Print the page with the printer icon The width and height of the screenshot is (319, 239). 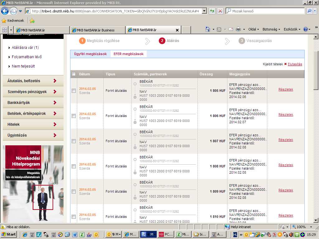[238, 30]
